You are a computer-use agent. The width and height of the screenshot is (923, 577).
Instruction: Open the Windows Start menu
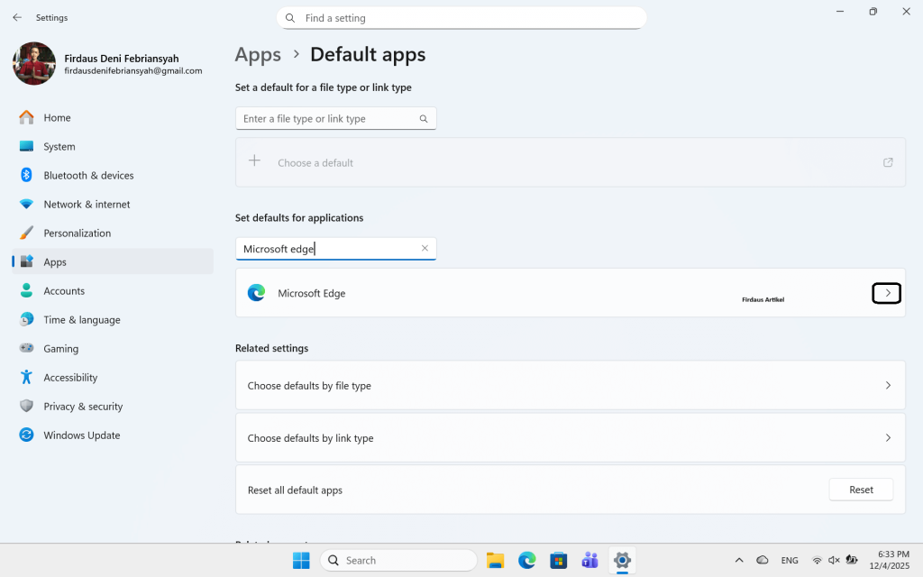coord(301,561)
